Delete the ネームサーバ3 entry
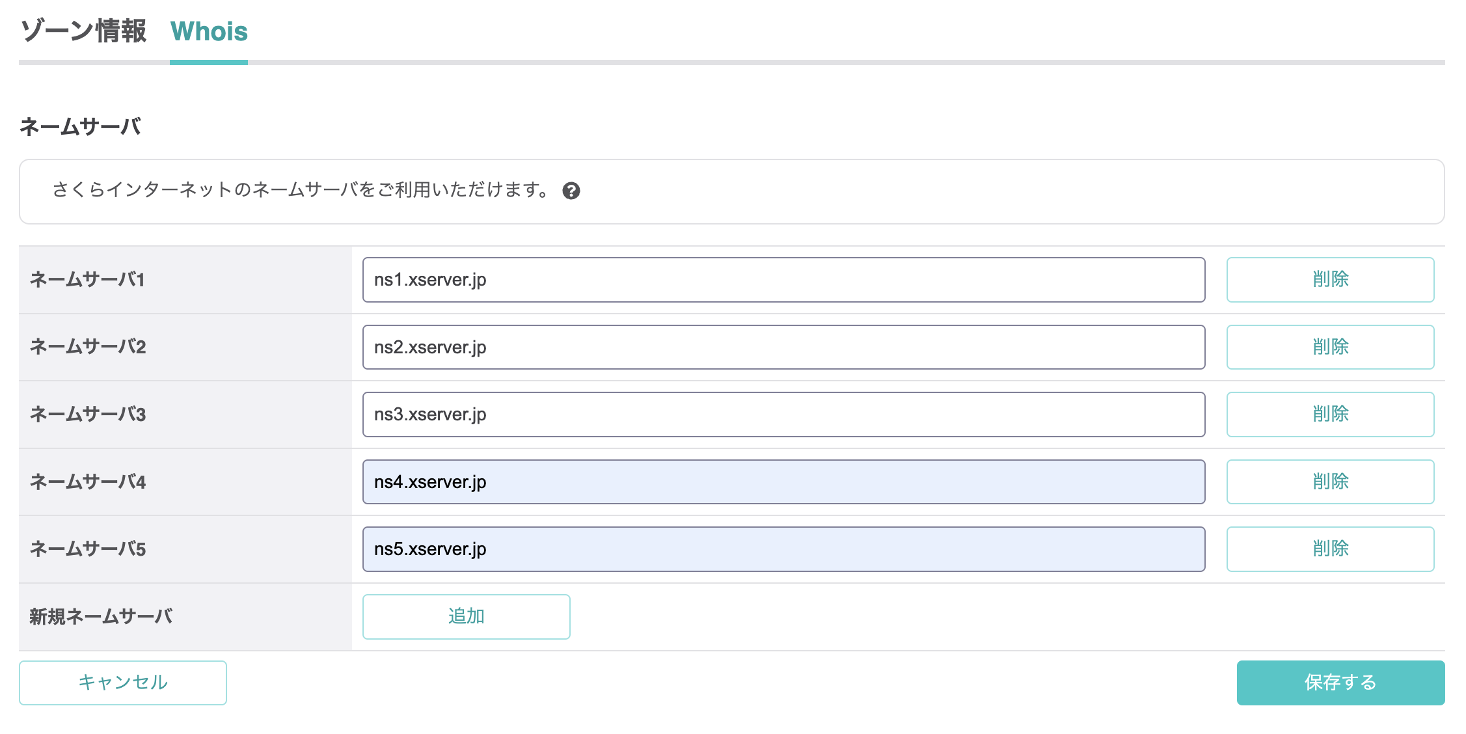This screenshot has height=734, width=1466. (x=1329, y=415)
